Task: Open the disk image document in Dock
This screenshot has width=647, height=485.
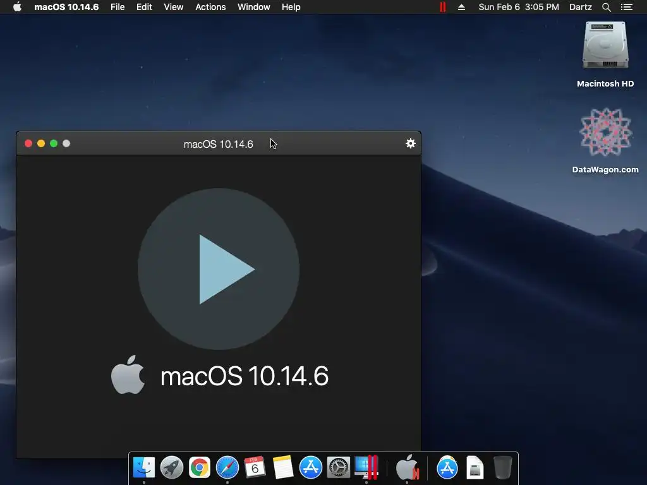Action: pyautogui.click(x=475, y=467)
